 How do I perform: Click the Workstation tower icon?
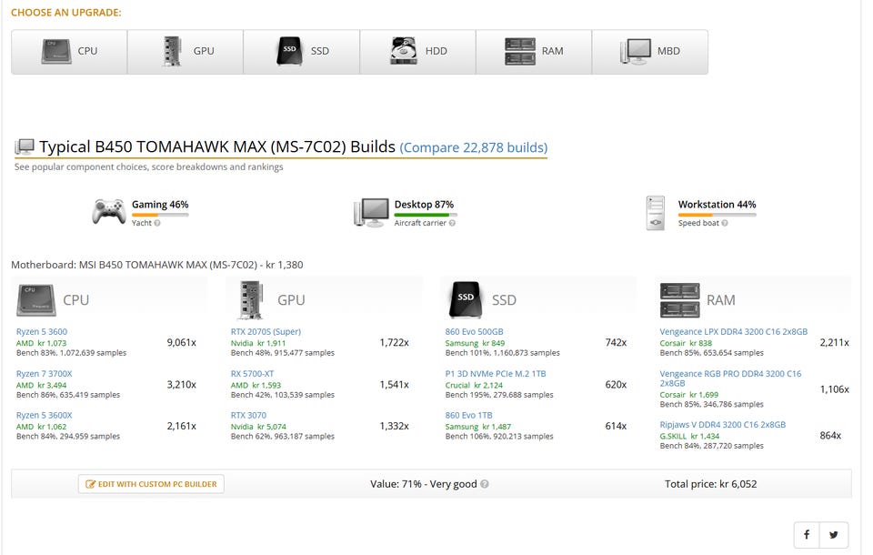(x=656, y=213)
